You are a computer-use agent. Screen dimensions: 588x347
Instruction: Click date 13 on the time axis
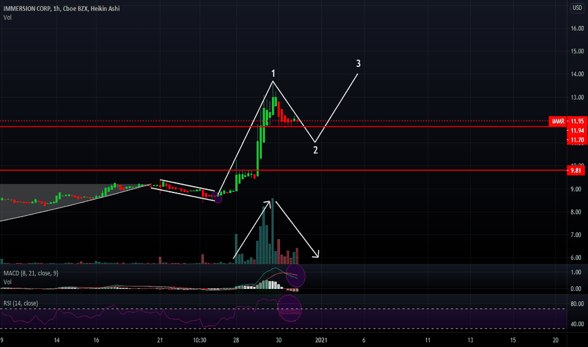pyautogui.click(x=470, y=340)
